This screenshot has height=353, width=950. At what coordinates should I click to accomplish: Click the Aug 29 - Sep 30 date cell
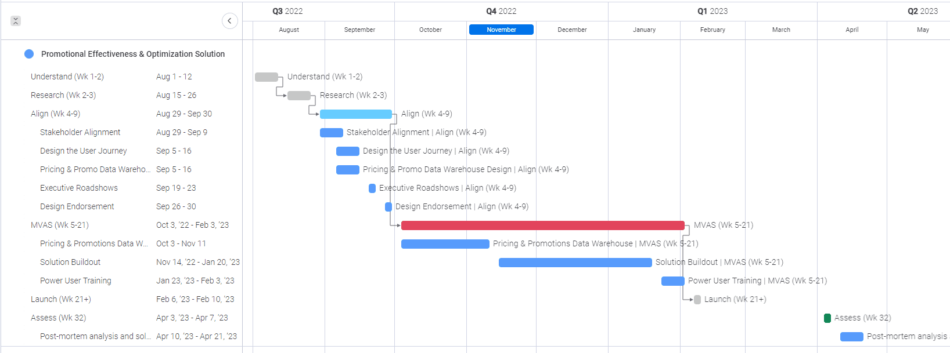click(x=184, y=114)
